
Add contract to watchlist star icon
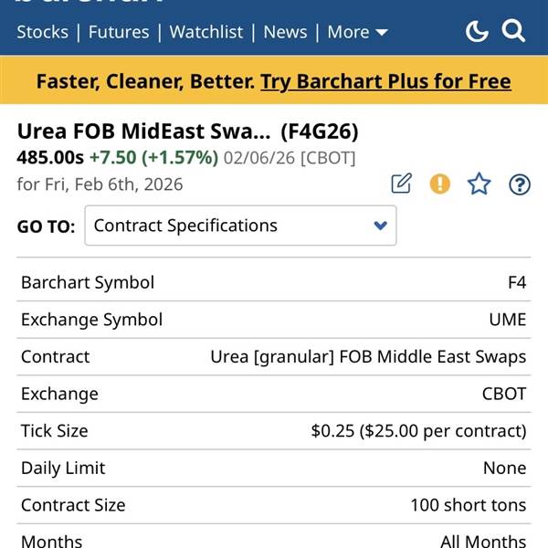point(479,184)
